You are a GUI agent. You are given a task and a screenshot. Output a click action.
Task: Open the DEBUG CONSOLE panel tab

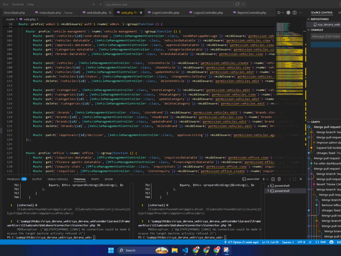click(58, 179)
